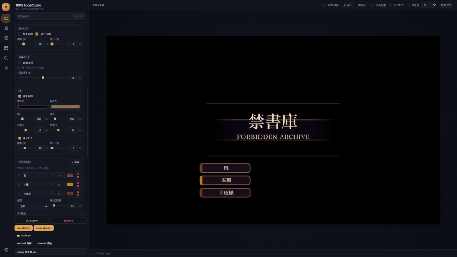Click the 机 tab text field

tap(35, 175)
